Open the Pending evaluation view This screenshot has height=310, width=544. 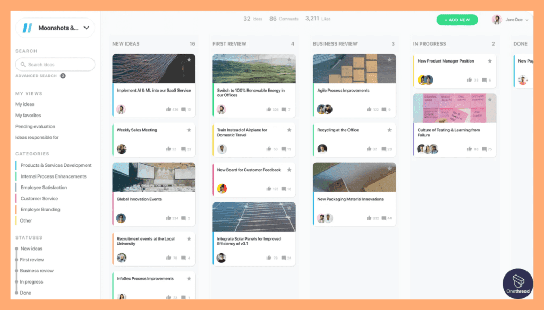(x=35, y=126)
